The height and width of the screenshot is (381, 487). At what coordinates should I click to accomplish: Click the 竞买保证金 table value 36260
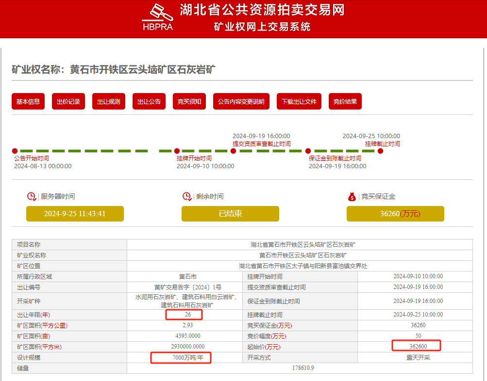click(x=418, y=325)
